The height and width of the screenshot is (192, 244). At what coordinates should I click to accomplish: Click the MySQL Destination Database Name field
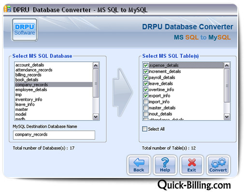point(54,135)
